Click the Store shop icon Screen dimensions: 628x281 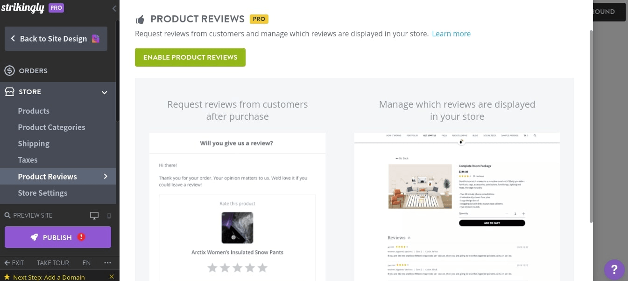9,92
